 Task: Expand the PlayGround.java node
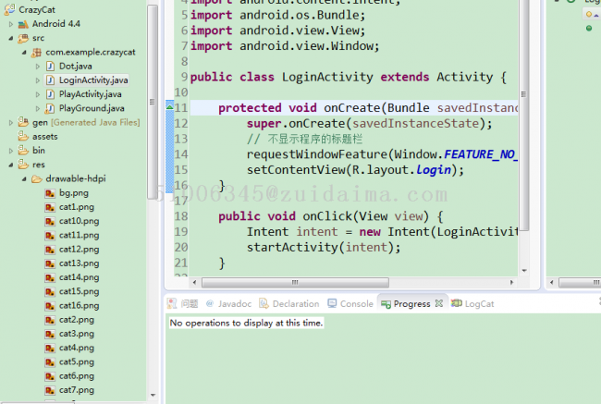click(x=38, y=108)
